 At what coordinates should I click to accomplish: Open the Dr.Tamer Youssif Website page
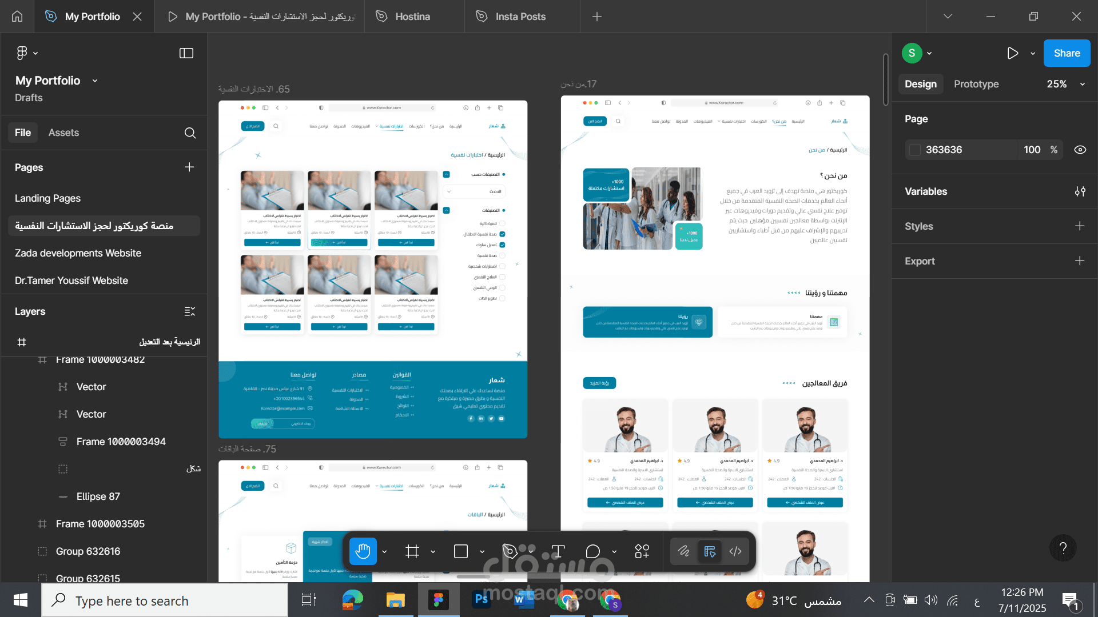point(71,281)
